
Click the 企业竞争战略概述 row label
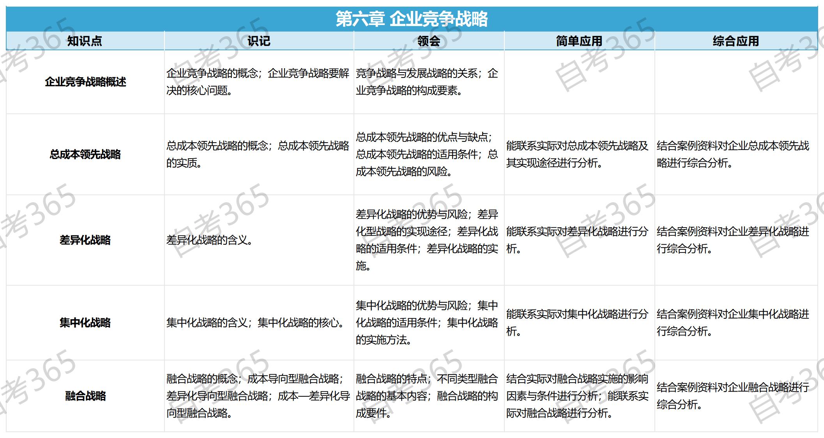pos(85,82)
